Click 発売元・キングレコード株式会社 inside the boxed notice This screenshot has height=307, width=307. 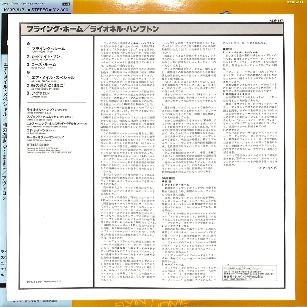[243, 277]
